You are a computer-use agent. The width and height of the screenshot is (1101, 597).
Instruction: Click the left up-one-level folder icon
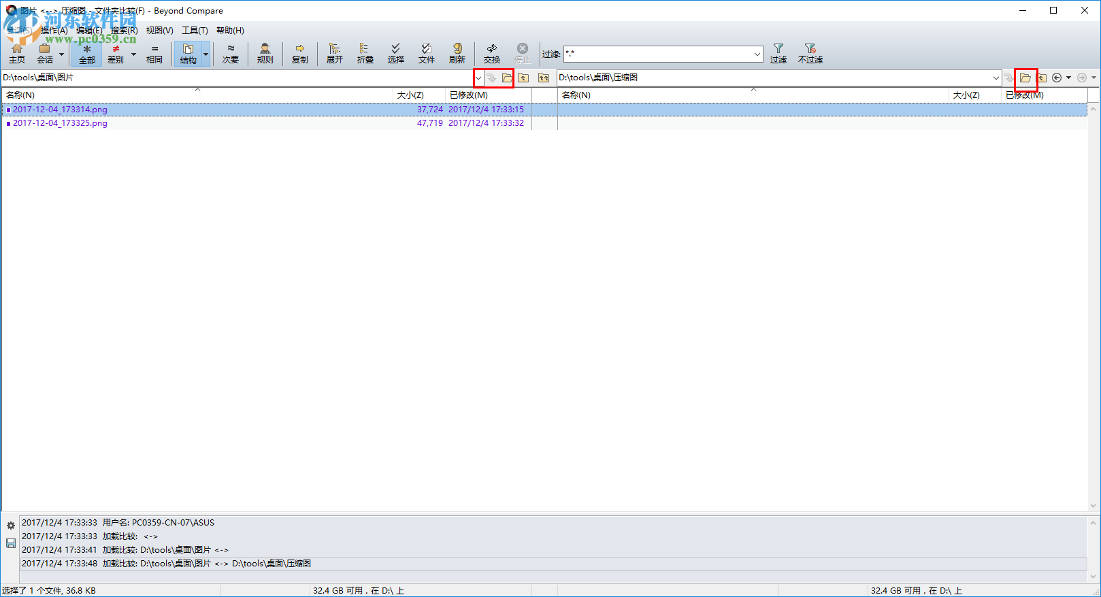pyautogui.click(x=523, y=78)
